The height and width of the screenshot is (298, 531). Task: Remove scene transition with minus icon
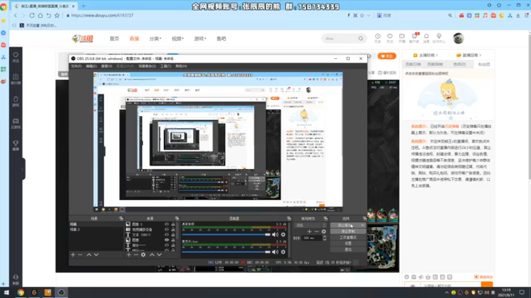[x=317, y=231]
